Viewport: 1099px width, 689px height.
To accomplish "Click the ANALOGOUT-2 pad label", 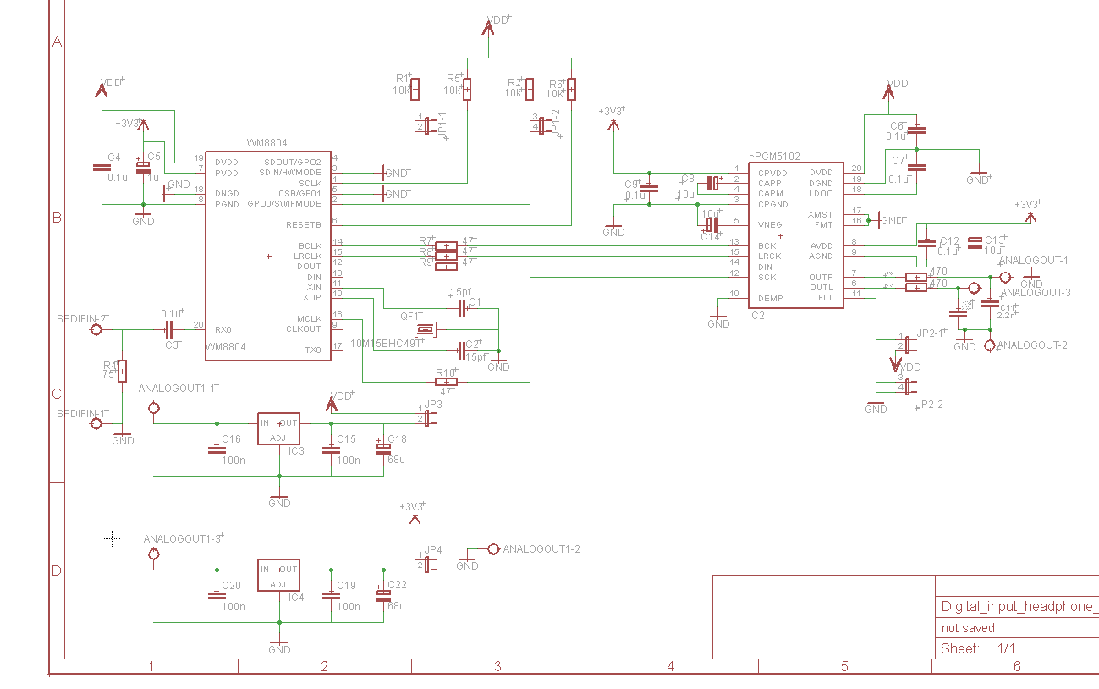I will tap(1033, 345).
